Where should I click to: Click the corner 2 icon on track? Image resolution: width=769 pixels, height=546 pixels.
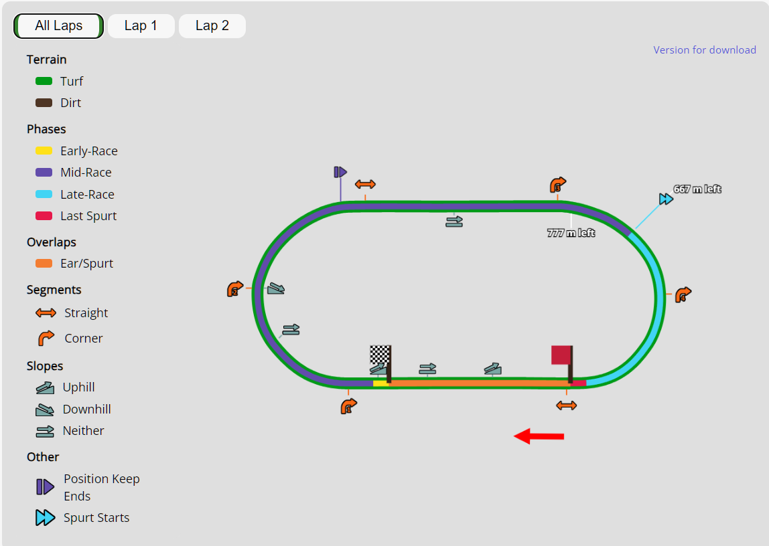(x=235, y=289)
